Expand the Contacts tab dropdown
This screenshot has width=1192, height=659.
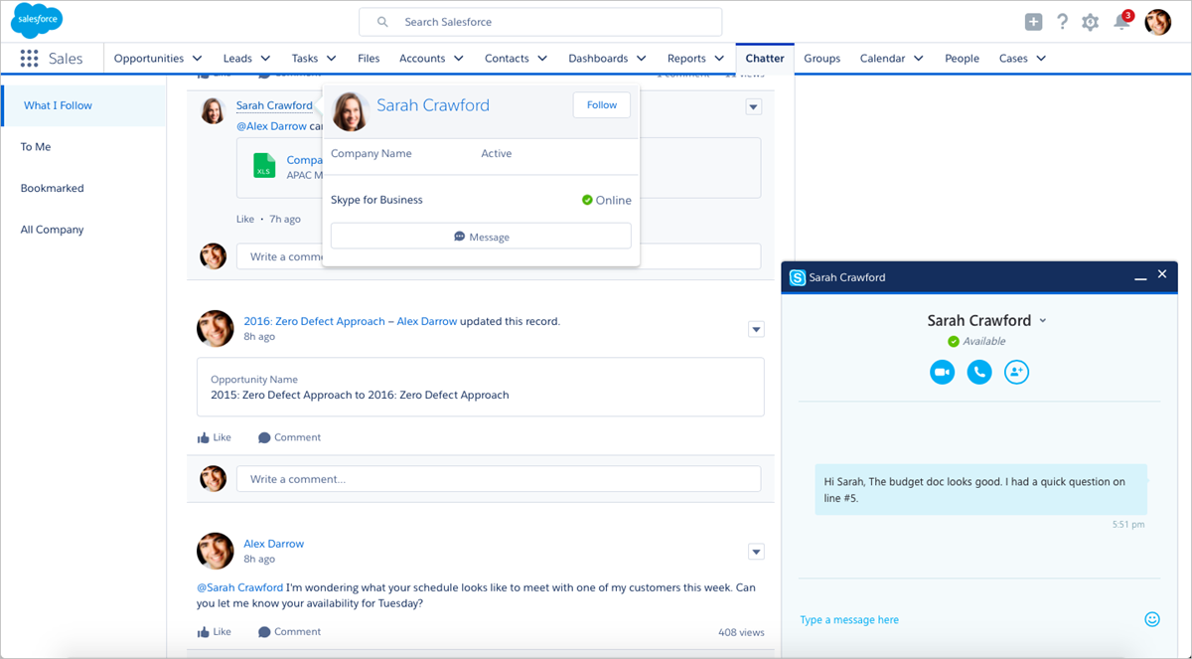(x=542, y=59)
